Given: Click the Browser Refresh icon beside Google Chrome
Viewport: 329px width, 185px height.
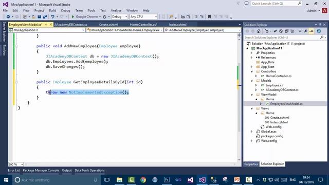Looking at the screenshot, I should click(x=104, y=16).
